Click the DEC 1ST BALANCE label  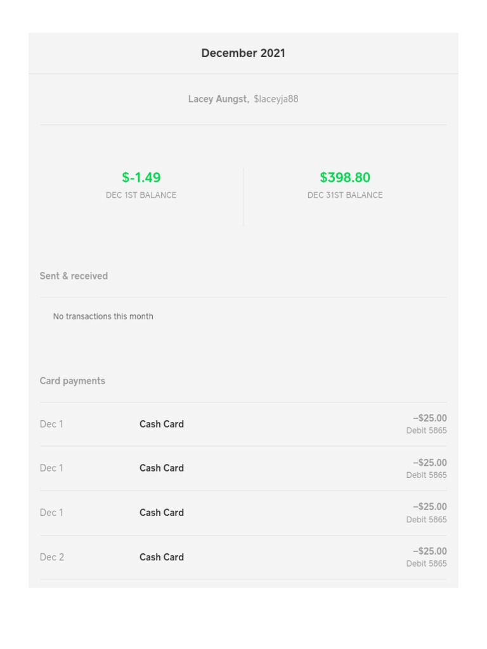(x=141, y=195)
